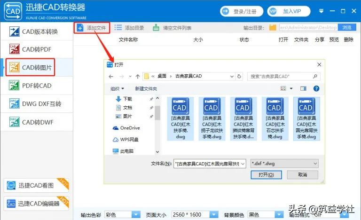Screen dimensions: 361x220
Task: Click 新建文件夹 in the dialog
Action: pos(146,89)
